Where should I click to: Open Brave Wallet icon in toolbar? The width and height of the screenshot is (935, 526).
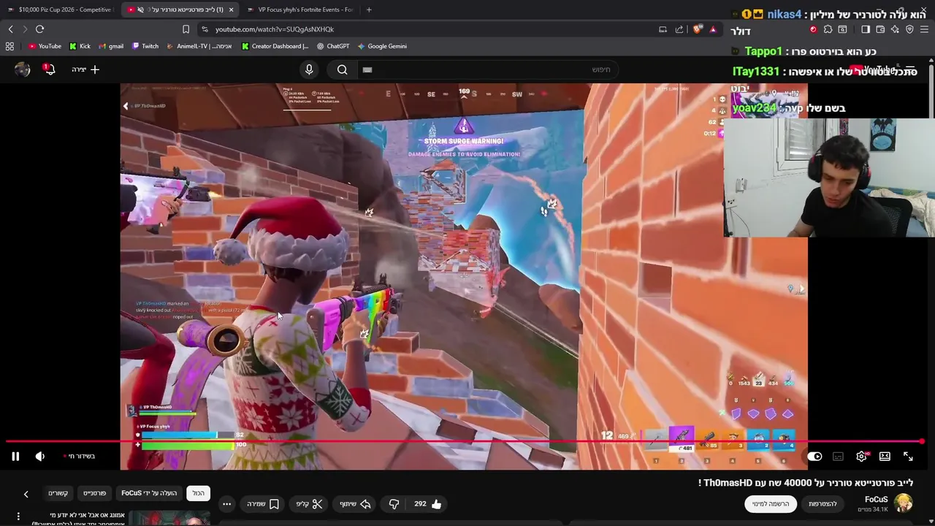coord(880,29)
